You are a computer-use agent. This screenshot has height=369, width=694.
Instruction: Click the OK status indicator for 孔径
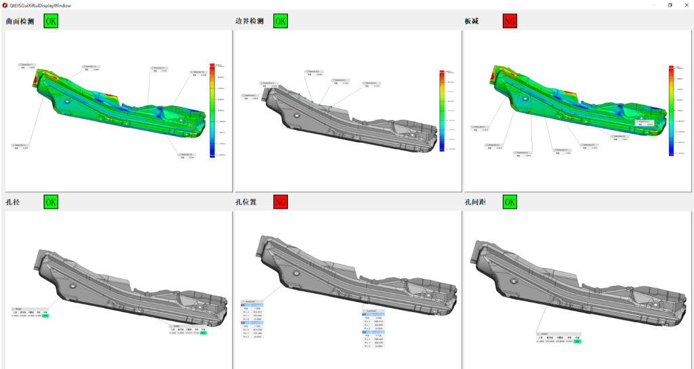click(51, 201)
